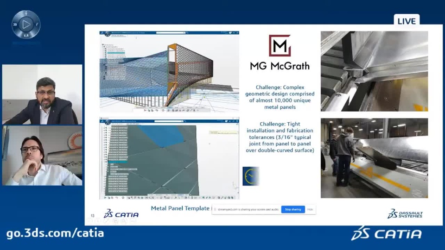Click the 3DEXPERIENCE compass play icon
Screen dimensions: 445x250
[26, 25]
